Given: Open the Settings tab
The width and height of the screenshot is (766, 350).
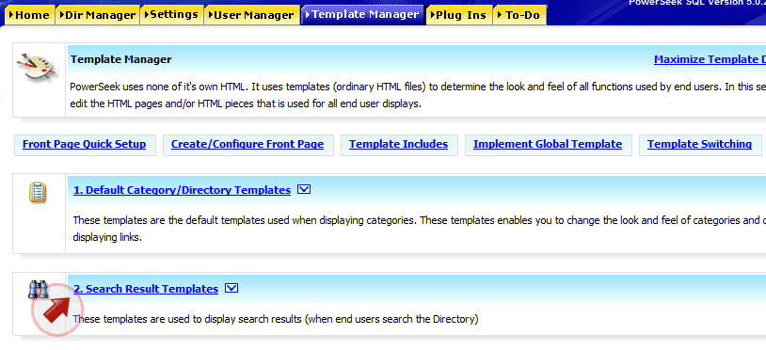Looking at the screenshot, I should pos(172,15).
